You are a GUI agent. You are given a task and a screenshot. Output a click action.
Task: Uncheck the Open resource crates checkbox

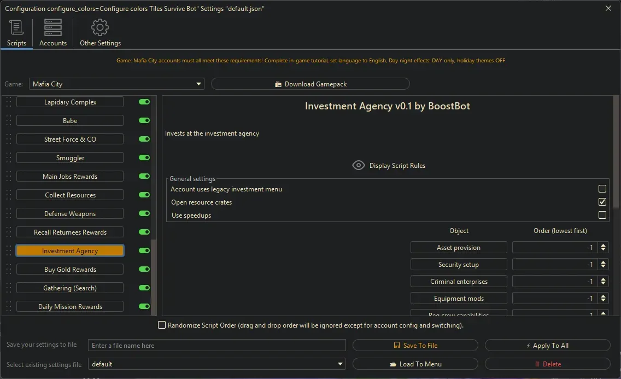pos(602,202)
